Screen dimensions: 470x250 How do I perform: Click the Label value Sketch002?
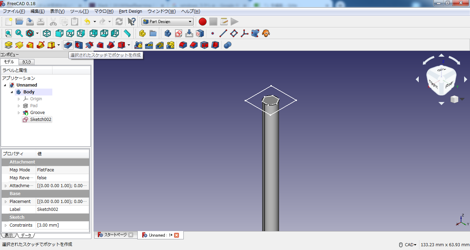pos(62,209)
